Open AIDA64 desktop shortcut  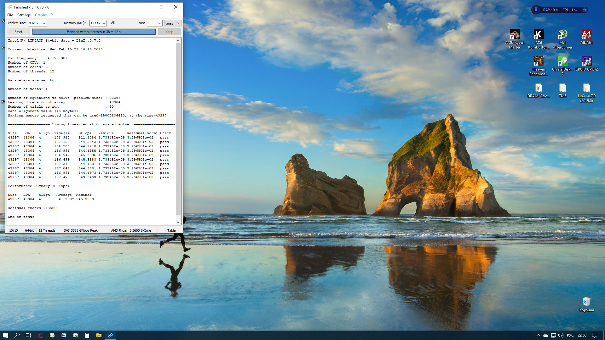coord(586,35)
